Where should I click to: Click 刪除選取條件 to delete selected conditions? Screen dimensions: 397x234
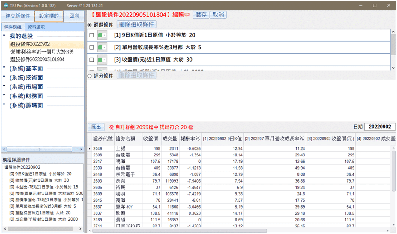click(136, 24)
